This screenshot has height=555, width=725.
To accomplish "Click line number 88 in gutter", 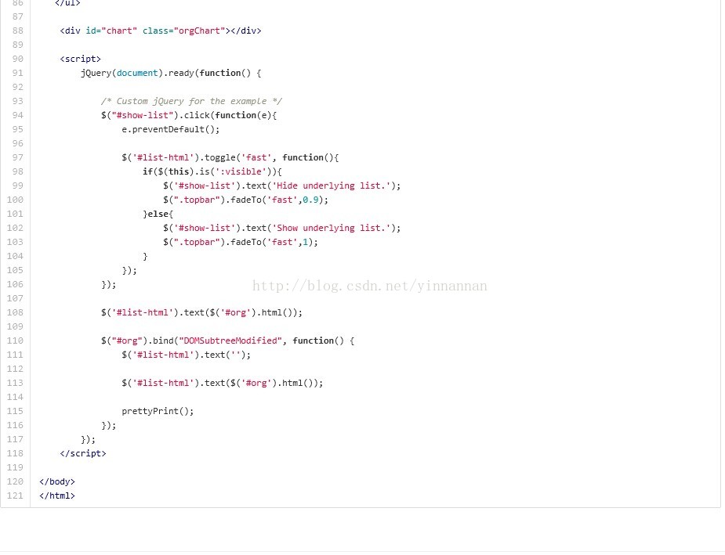I will pos(17,31).
